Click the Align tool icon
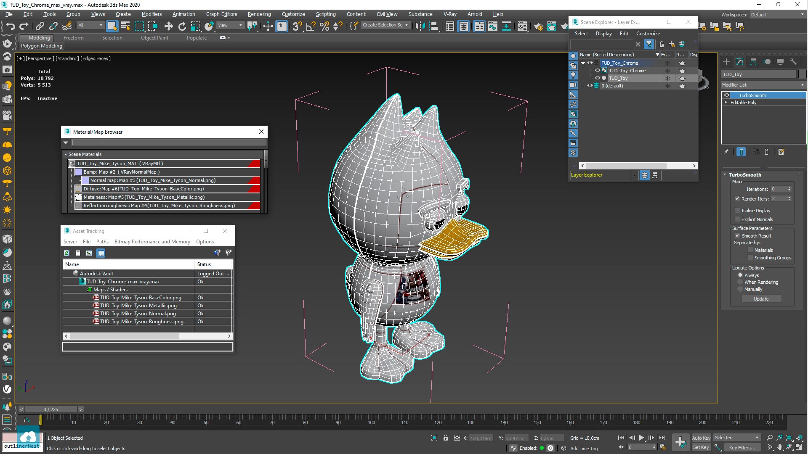 (x=434, y=26)
